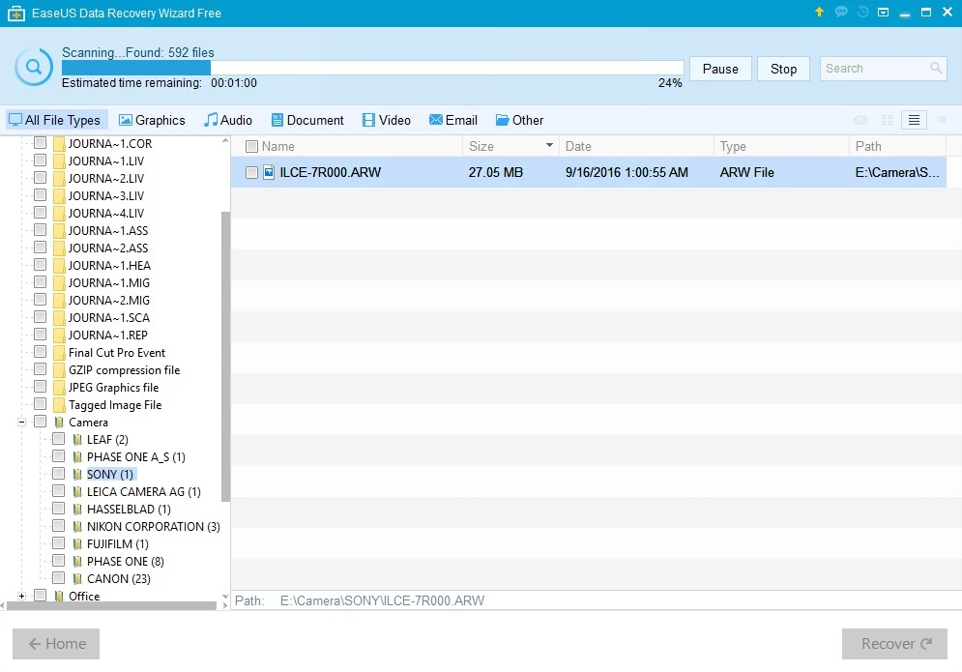
Task: Switch to list view layout
Action: (x=914, y=120)
